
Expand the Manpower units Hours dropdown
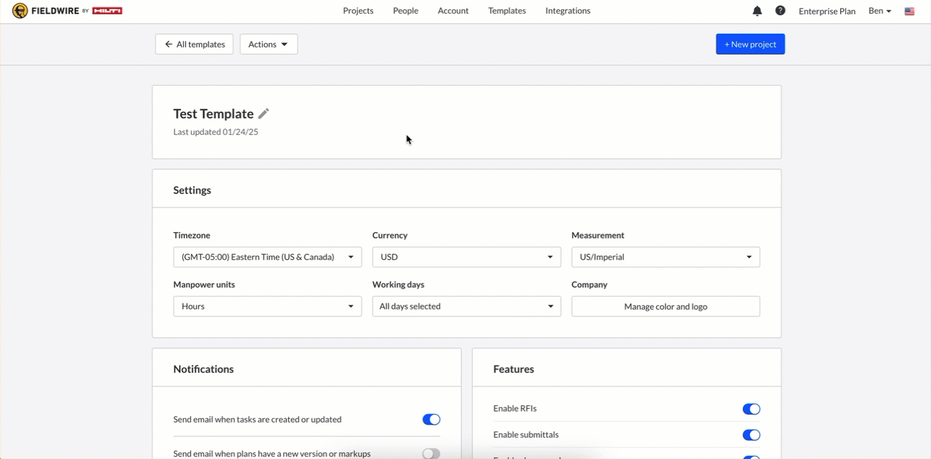[267, 307]
